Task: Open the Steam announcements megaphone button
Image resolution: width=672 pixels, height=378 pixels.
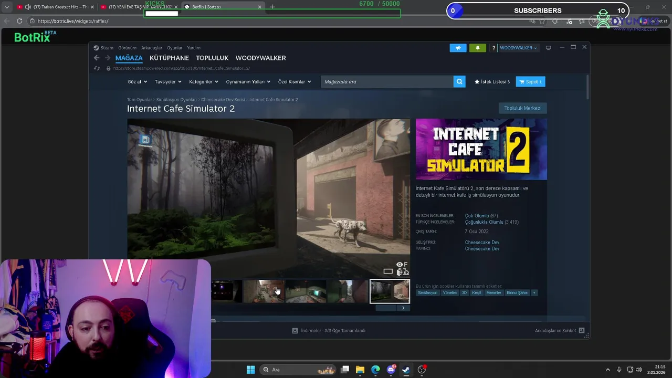Action: [458, 48]
